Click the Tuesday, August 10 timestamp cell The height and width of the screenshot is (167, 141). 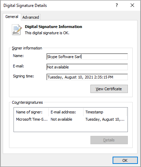(x=105, y=119)
